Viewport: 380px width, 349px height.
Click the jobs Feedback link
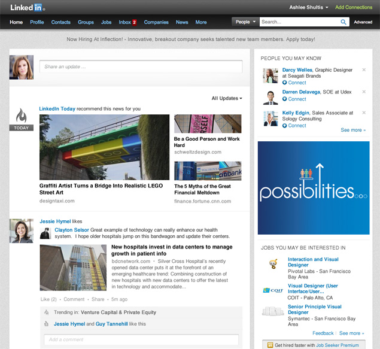pos(323,333)
